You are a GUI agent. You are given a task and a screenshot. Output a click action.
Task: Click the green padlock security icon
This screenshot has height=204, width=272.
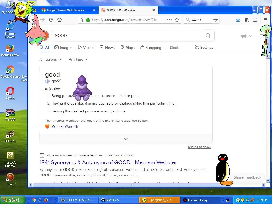pos(88,20)
